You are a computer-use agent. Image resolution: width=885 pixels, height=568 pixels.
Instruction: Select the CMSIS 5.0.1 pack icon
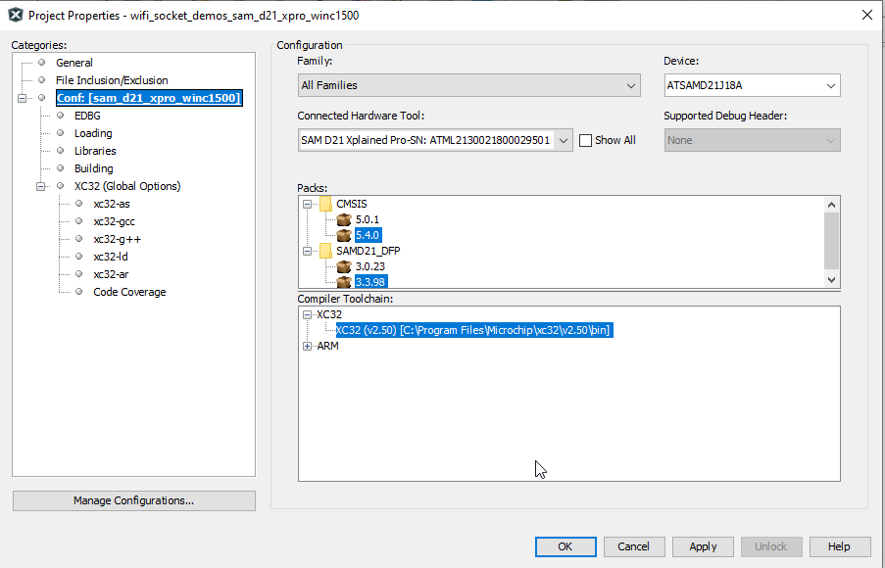(x=344, y=219)
